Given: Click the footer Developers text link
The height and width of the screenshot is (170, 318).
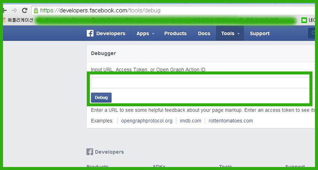Looking at the screenshot, I should (x=109, y=152).
